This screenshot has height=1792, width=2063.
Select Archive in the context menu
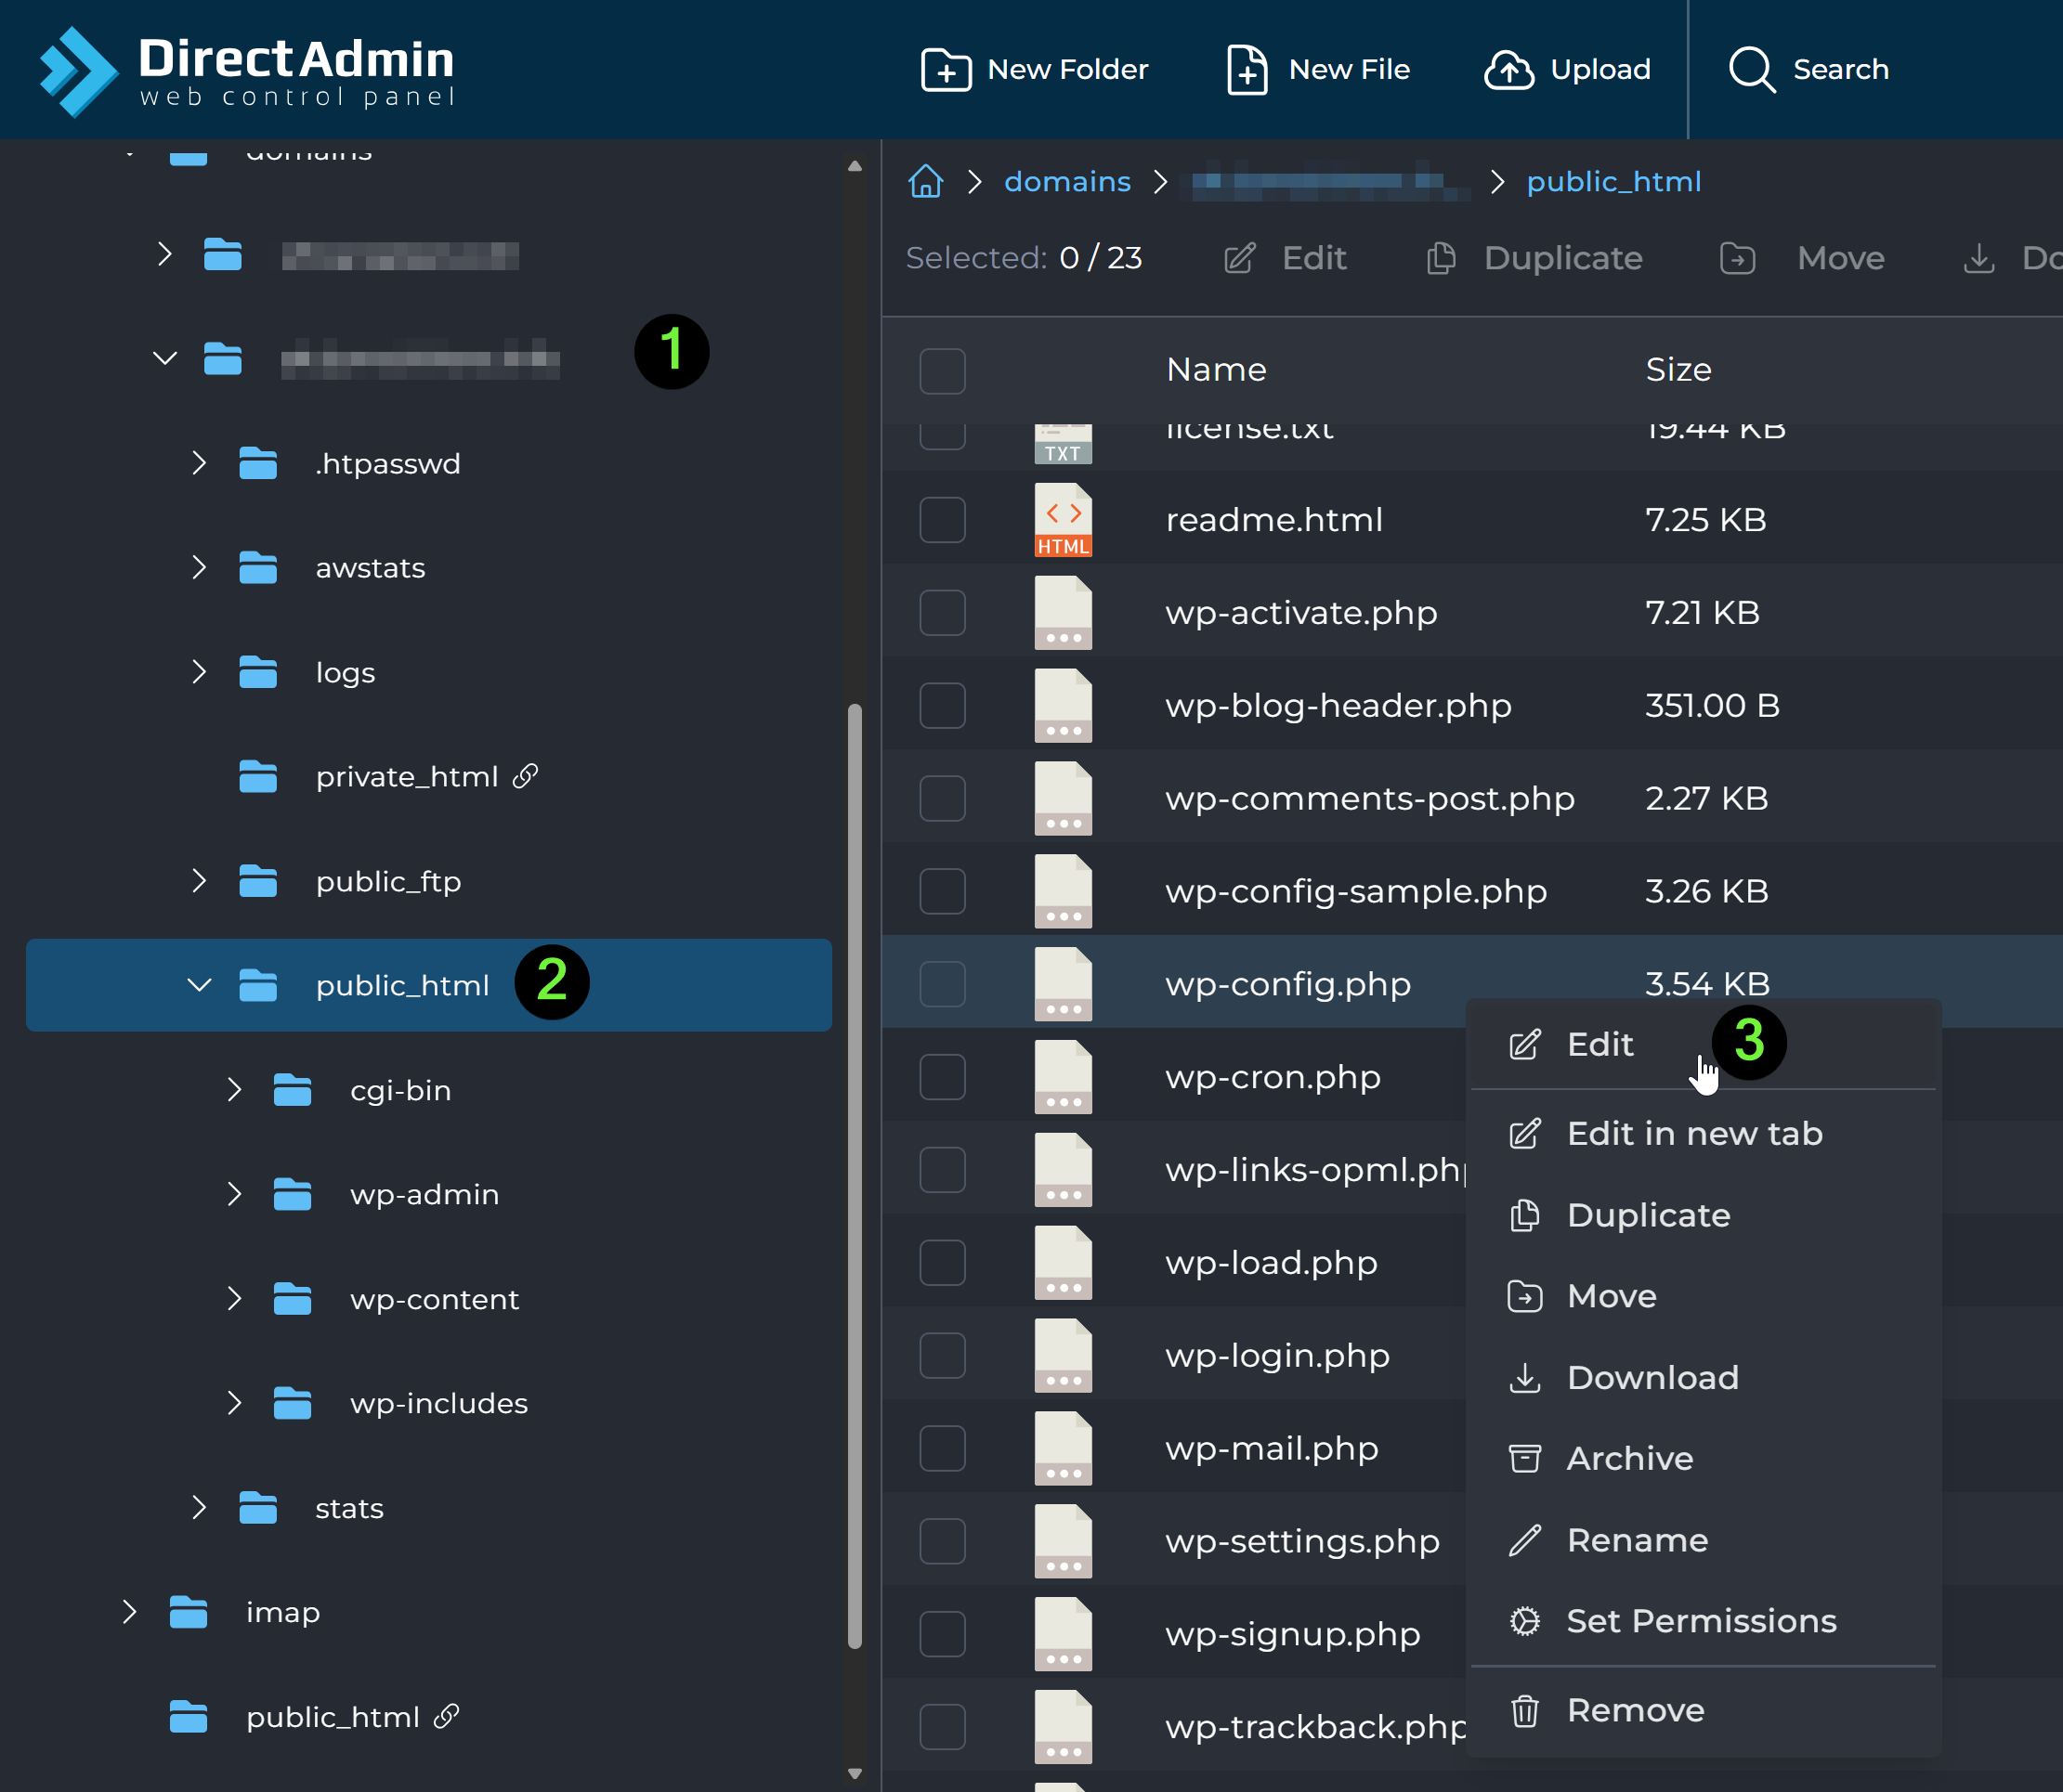(1629, 1459)
